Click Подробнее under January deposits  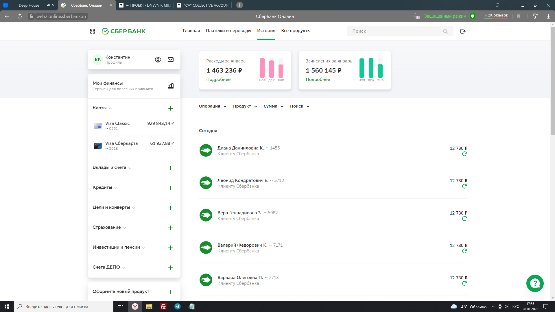tap(318, 80)
